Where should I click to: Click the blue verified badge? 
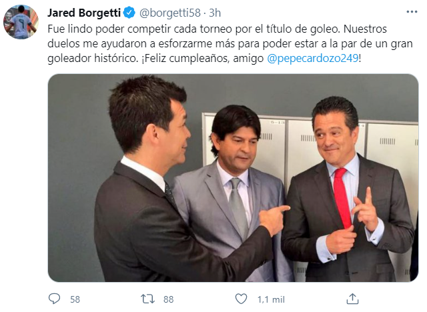click(x=129, y=13)
